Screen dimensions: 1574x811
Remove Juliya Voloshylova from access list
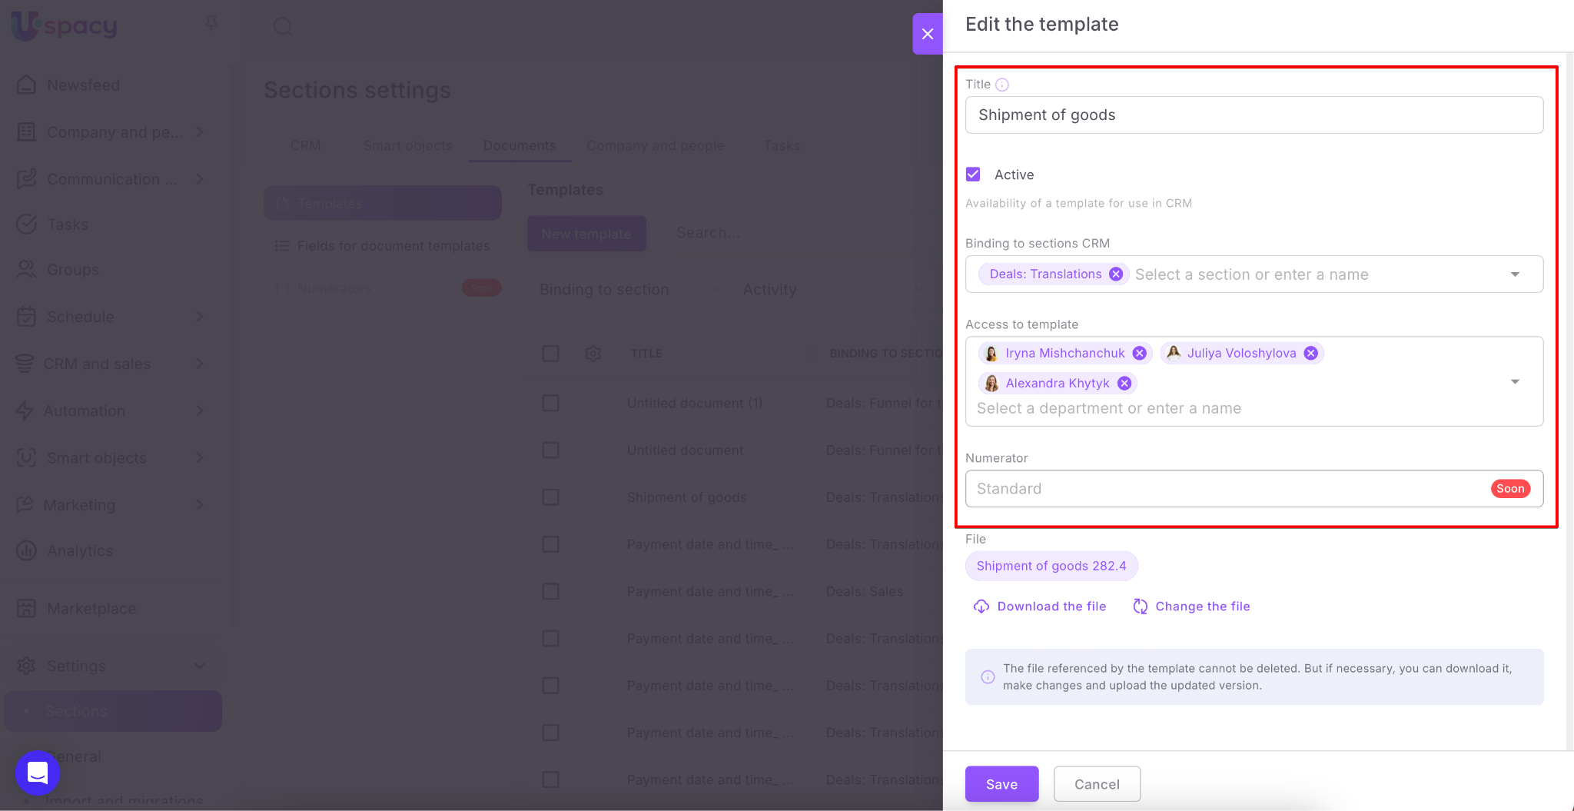click(x=1311, y=353)
